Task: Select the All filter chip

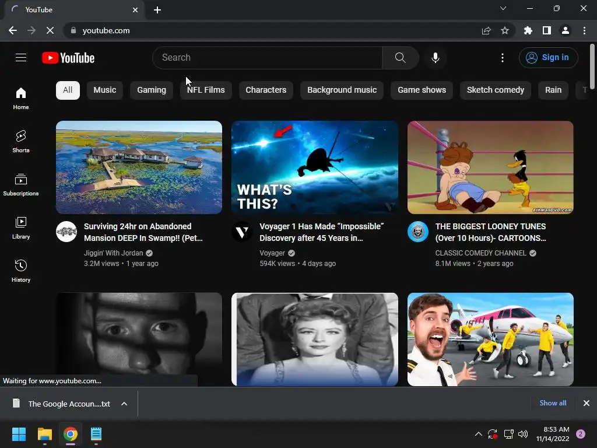Action: (x=68, y=90)
